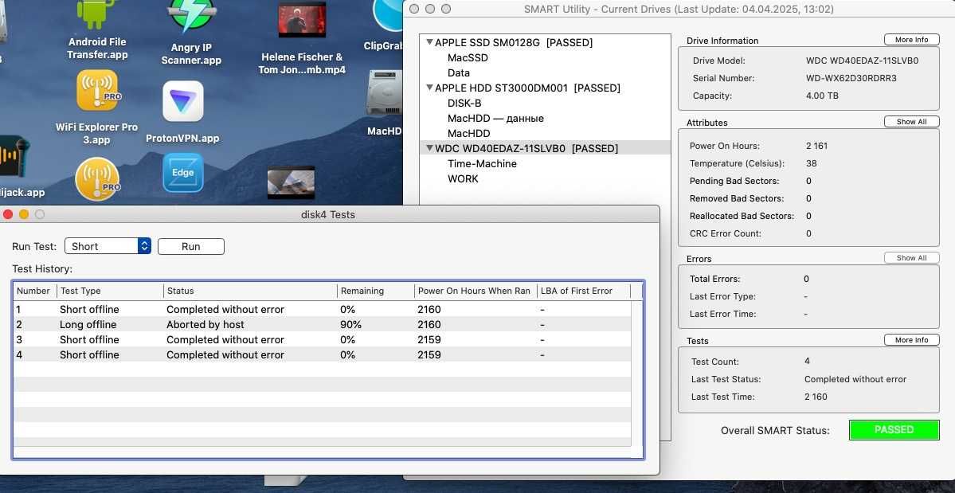
Task: Click the CRC Error Count label
Action: (x=726, y=233)
